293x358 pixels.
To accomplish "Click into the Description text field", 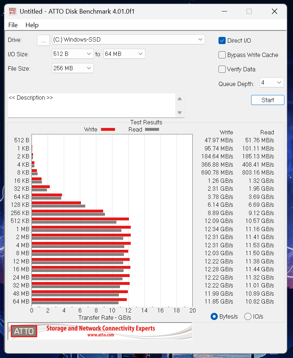I will pos(91,105).
